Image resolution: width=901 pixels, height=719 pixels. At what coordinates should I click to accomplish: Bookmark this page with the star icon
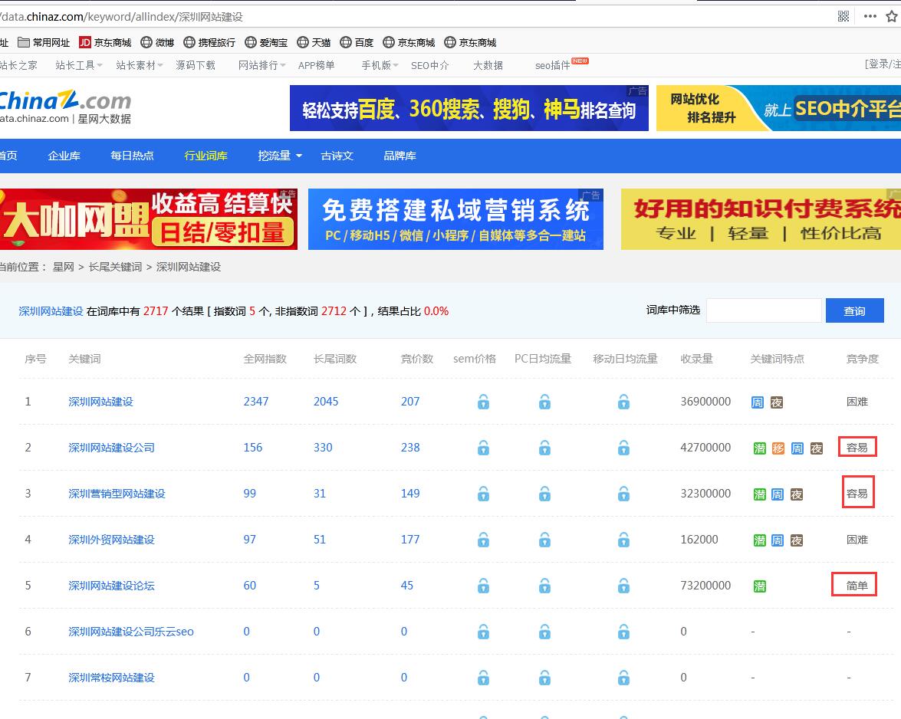click(892, 16)
